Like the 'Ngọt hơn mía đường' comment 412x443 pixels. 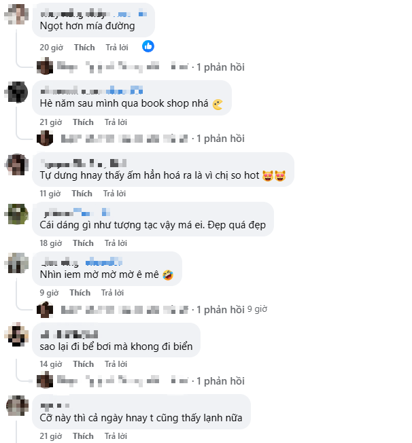pyautogui.click(x=84, y=48)
